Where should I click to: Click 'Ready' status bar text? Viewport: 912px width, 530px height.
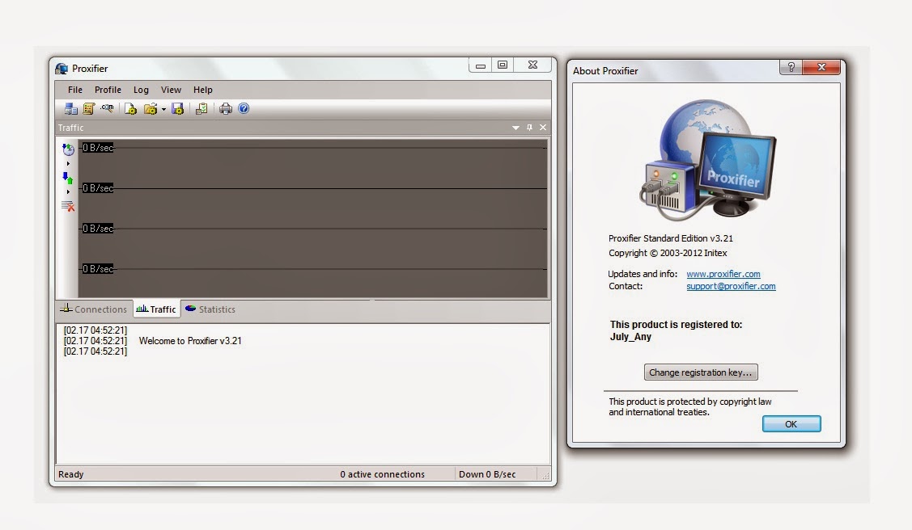tap(71, 474)
